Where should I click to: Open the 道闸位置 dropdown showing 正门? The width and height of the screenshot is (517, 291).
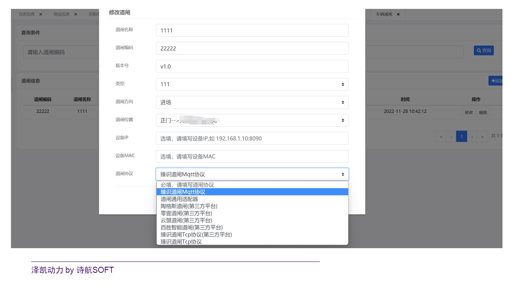tap(252, 120)
